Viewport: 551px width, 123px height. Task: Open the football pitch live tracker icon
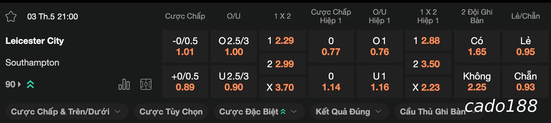146,84
